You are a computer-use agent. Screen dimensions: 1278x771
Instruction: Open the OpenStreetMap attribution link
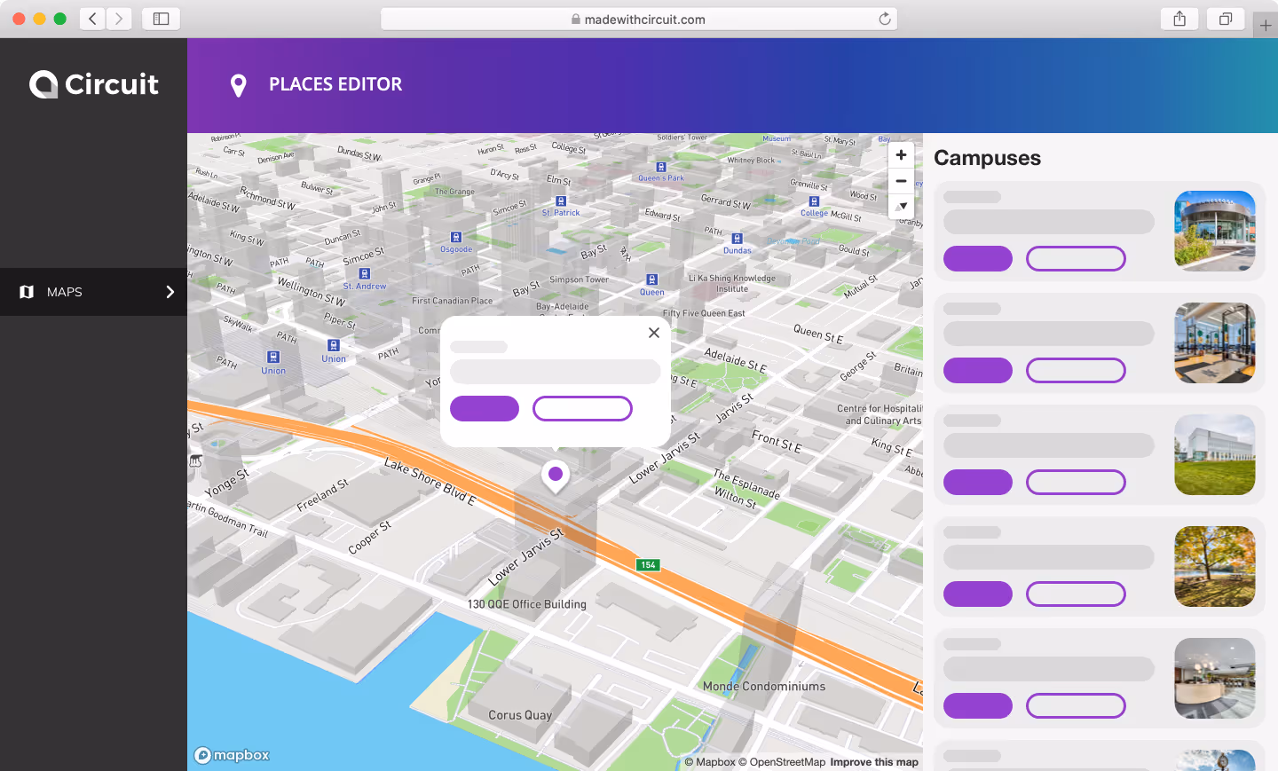point(782,762)
